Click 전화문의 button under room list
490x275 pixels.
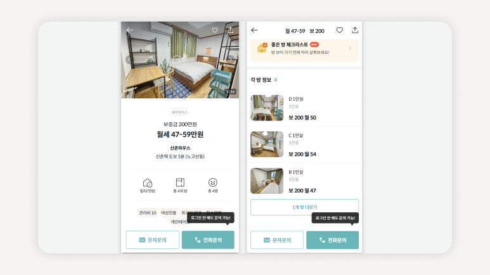pos(333,240)
